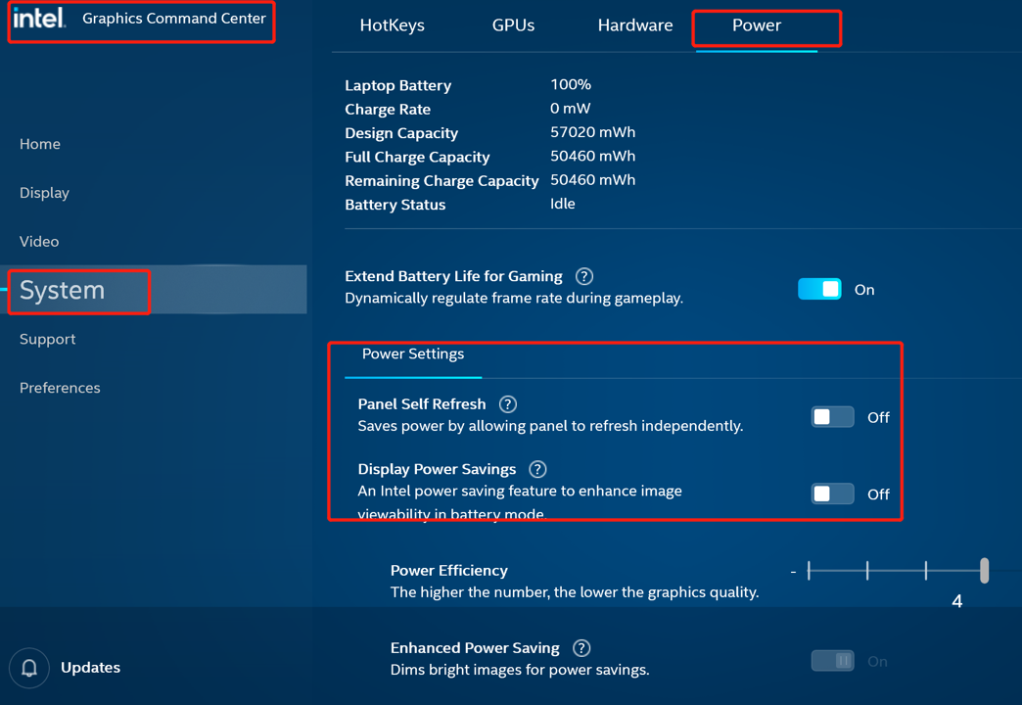
Task: Toggle the Enhanced Power Saving switch
Action: (832, 661)
